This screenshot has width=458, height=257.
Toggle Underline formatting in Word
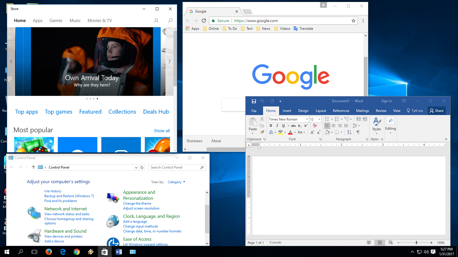click(283, 126)
